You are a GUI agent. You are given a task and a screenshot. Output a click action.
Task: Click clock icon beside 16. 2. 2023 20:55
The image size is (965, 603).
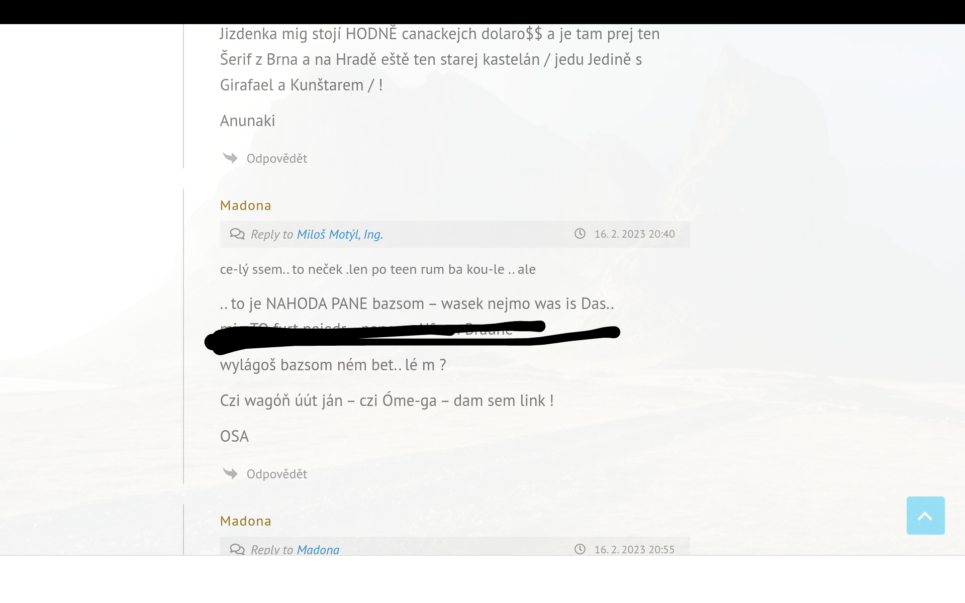580,549
